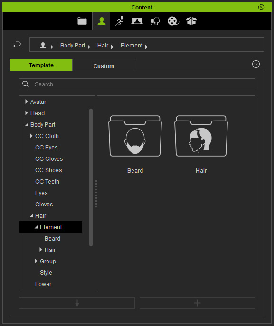
Task: Click the add plus button
Action: click(197, 303)
